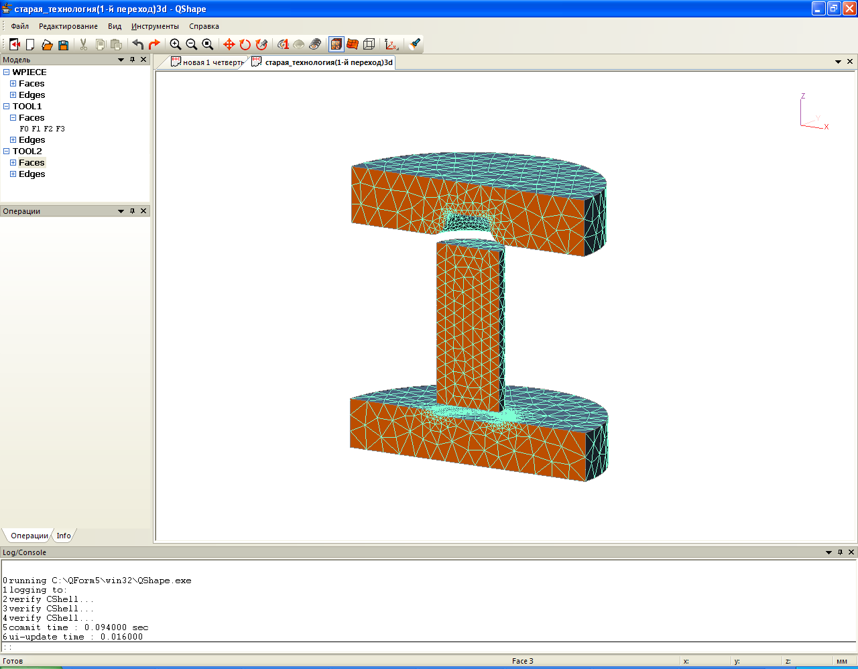Click the brush clean-up tool icon
This screenshot has height=669, width=858.
[415, 44]
